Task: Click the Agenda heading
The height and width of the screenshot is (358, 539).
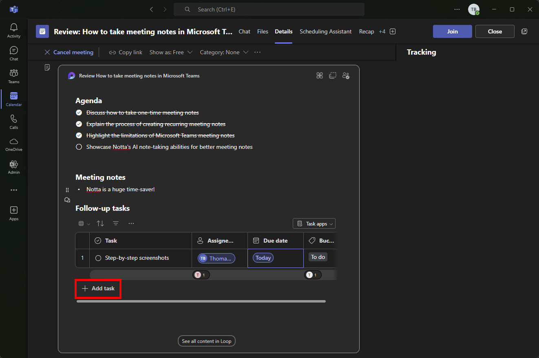Action: [x=88, y=101]
